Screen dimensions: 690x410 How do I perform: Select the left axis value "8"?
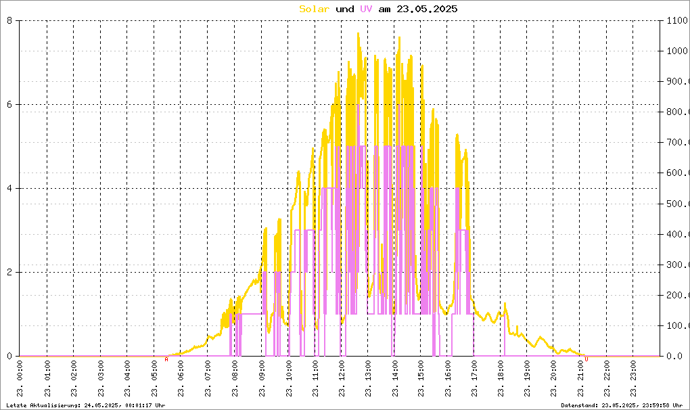(x=9, y=20)
